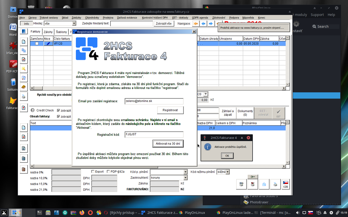Toggle the Zamčeno checkbox for VF120
Screen dimensions: 348x217
(37, 43)
